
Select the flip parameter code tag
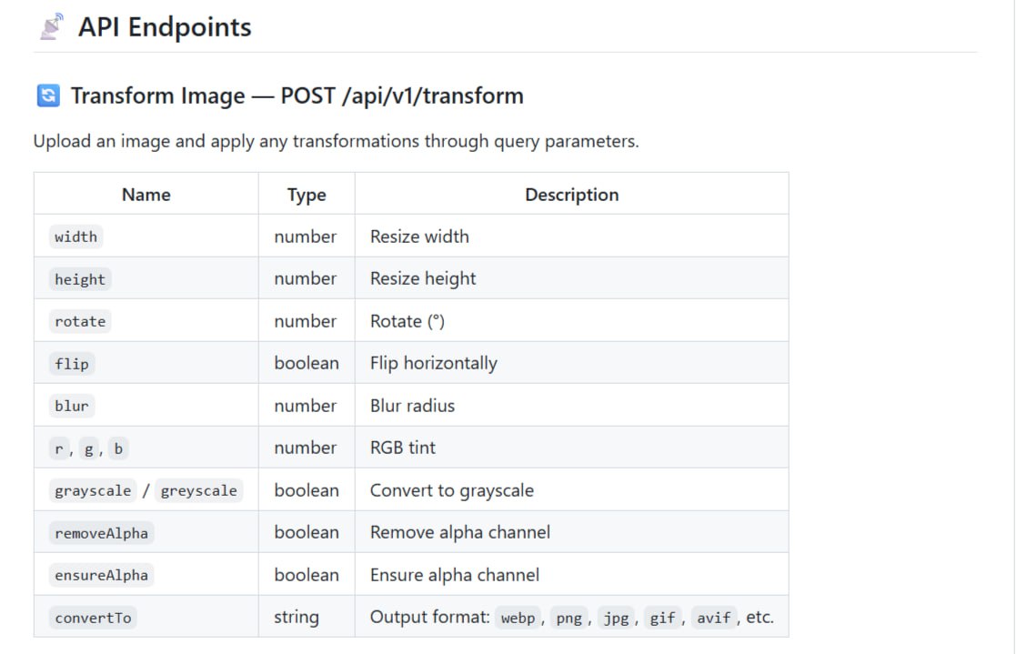coord(72,364)
